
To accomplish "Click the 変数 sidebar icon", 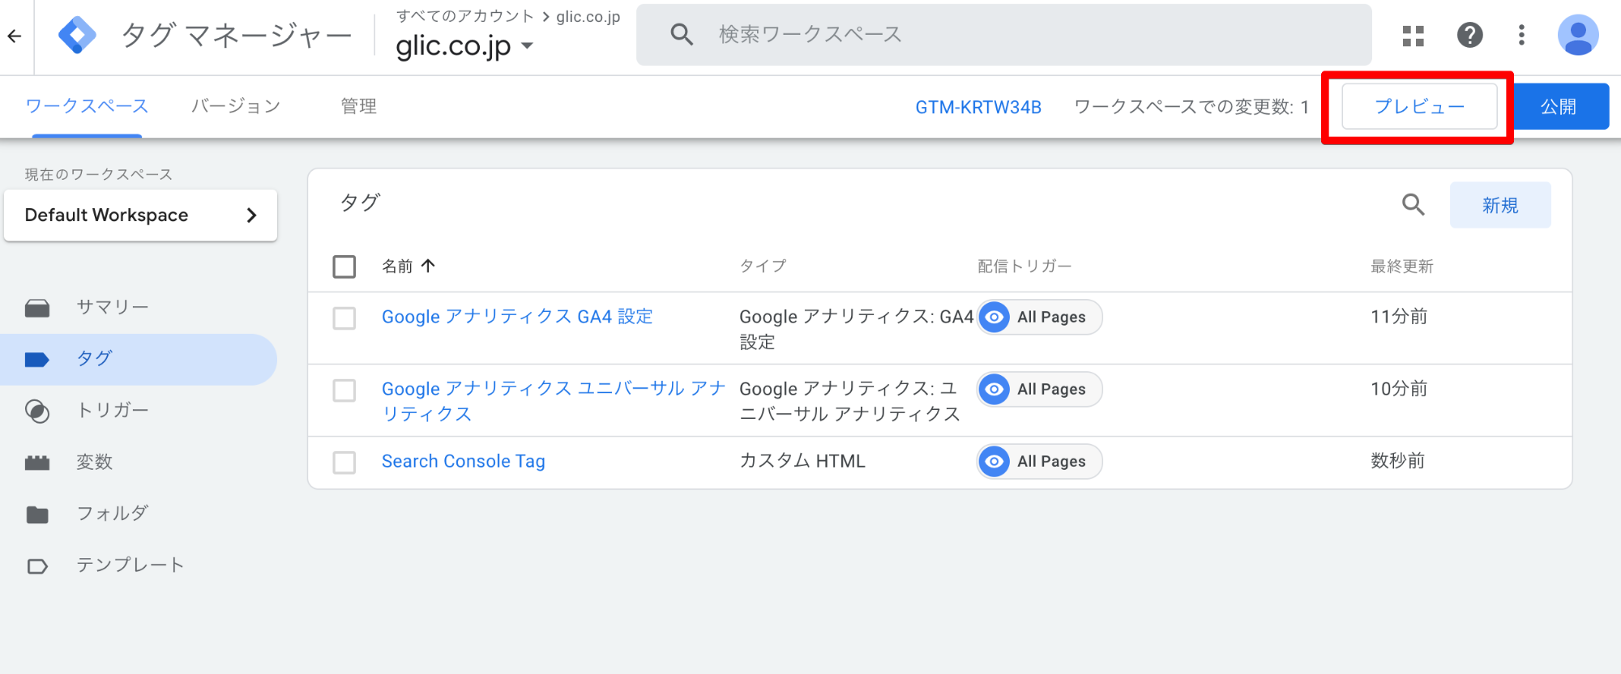I will [37, 463].
